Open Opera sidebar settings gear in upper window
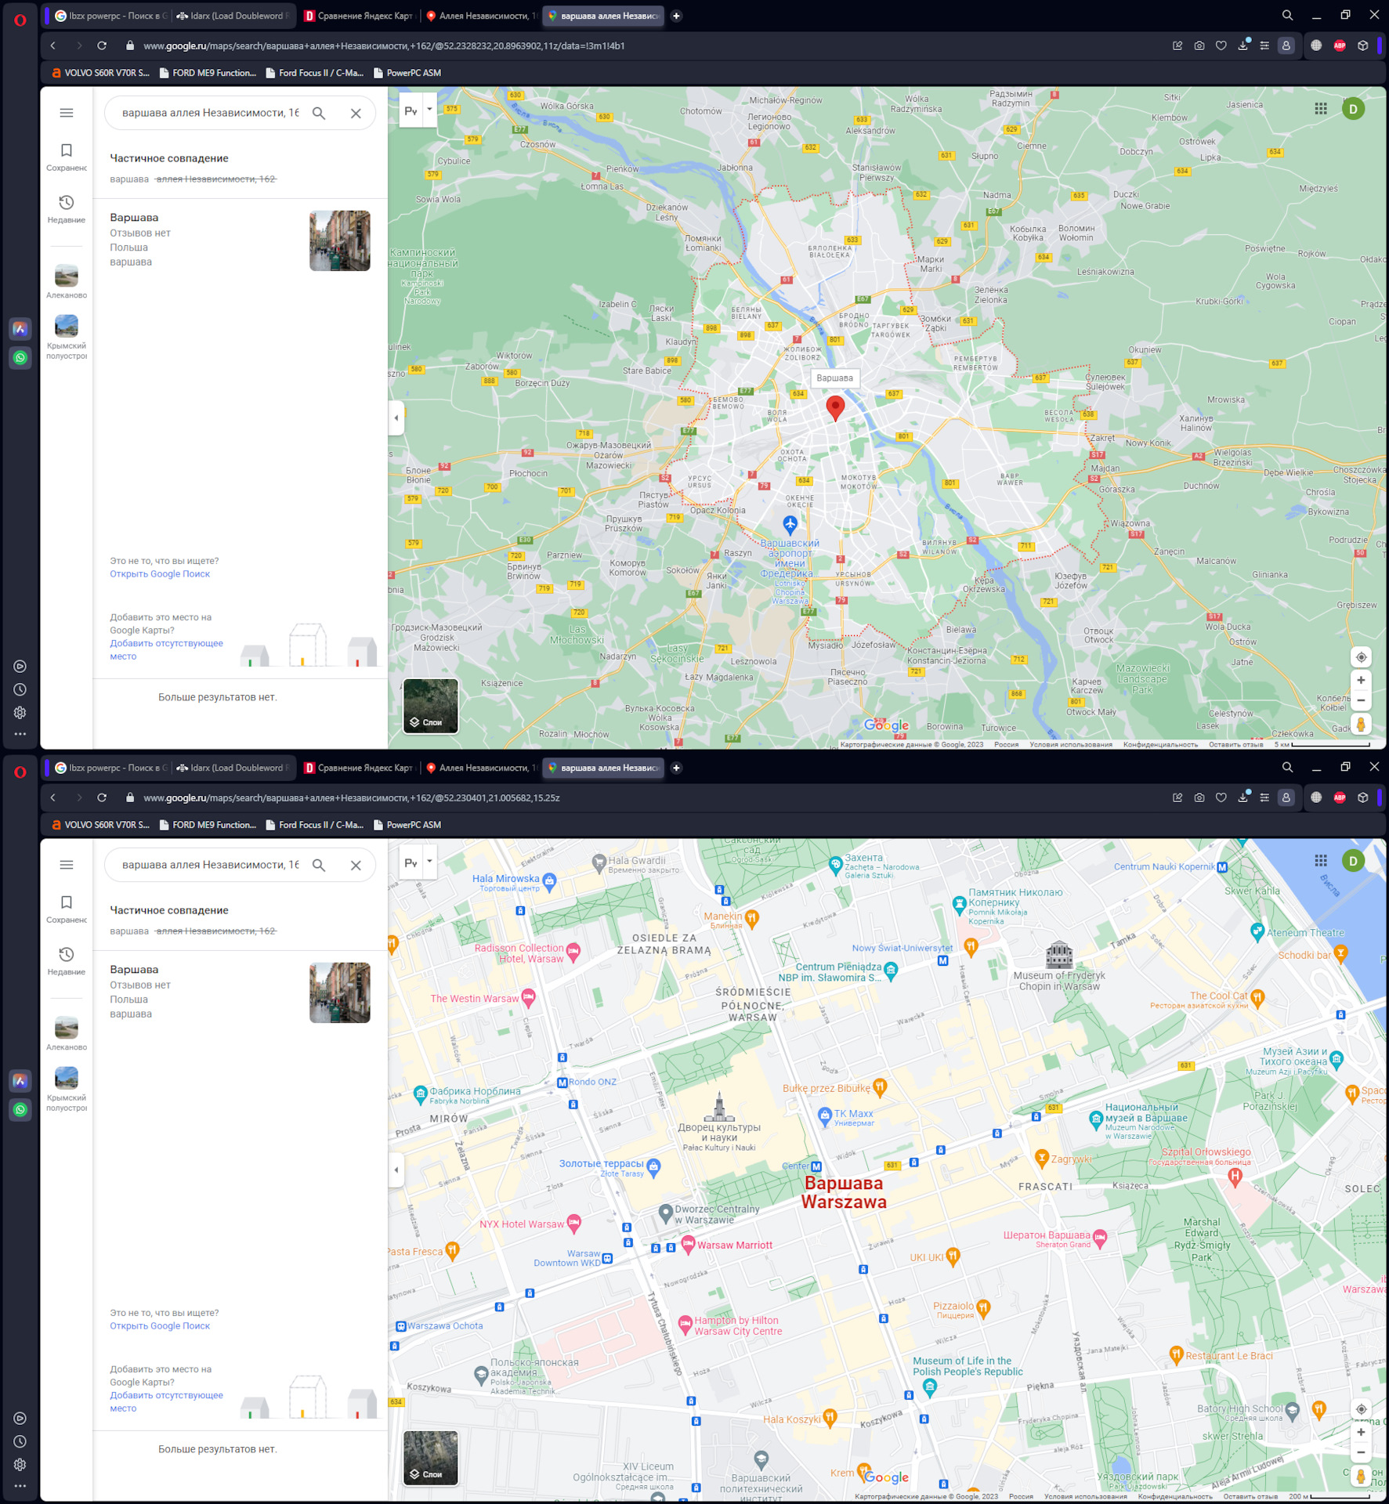Screen dimensions: 1389x1504 pyautogui.click(x=20, y=713)
